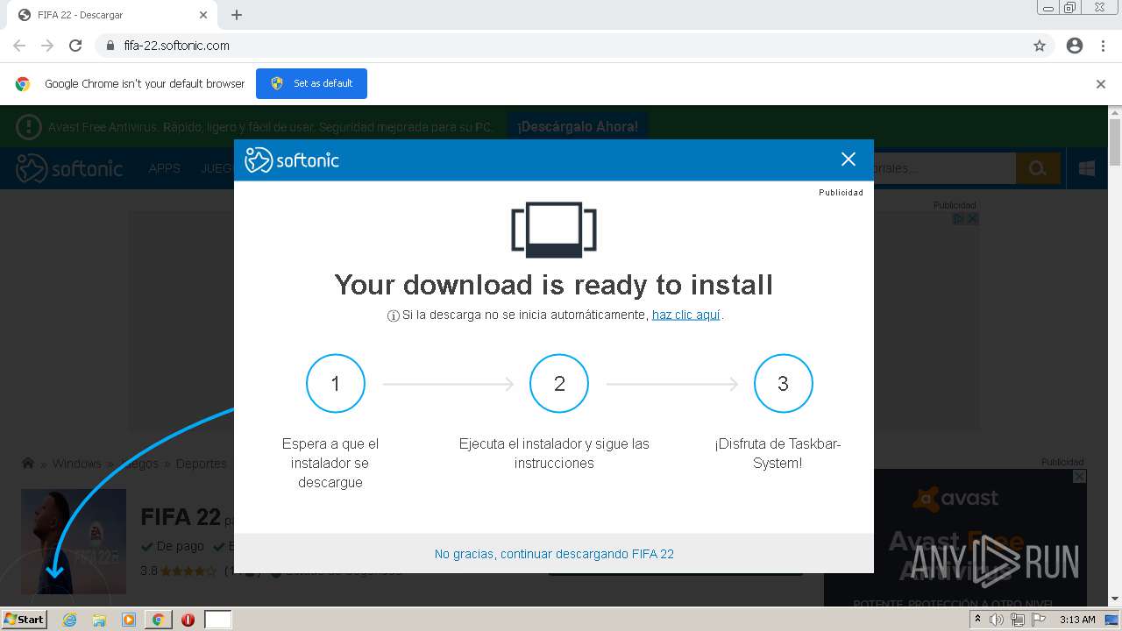Click the system clock showing 3:13 AM
The image size is (1122, 631).
tap(1077, 620)
